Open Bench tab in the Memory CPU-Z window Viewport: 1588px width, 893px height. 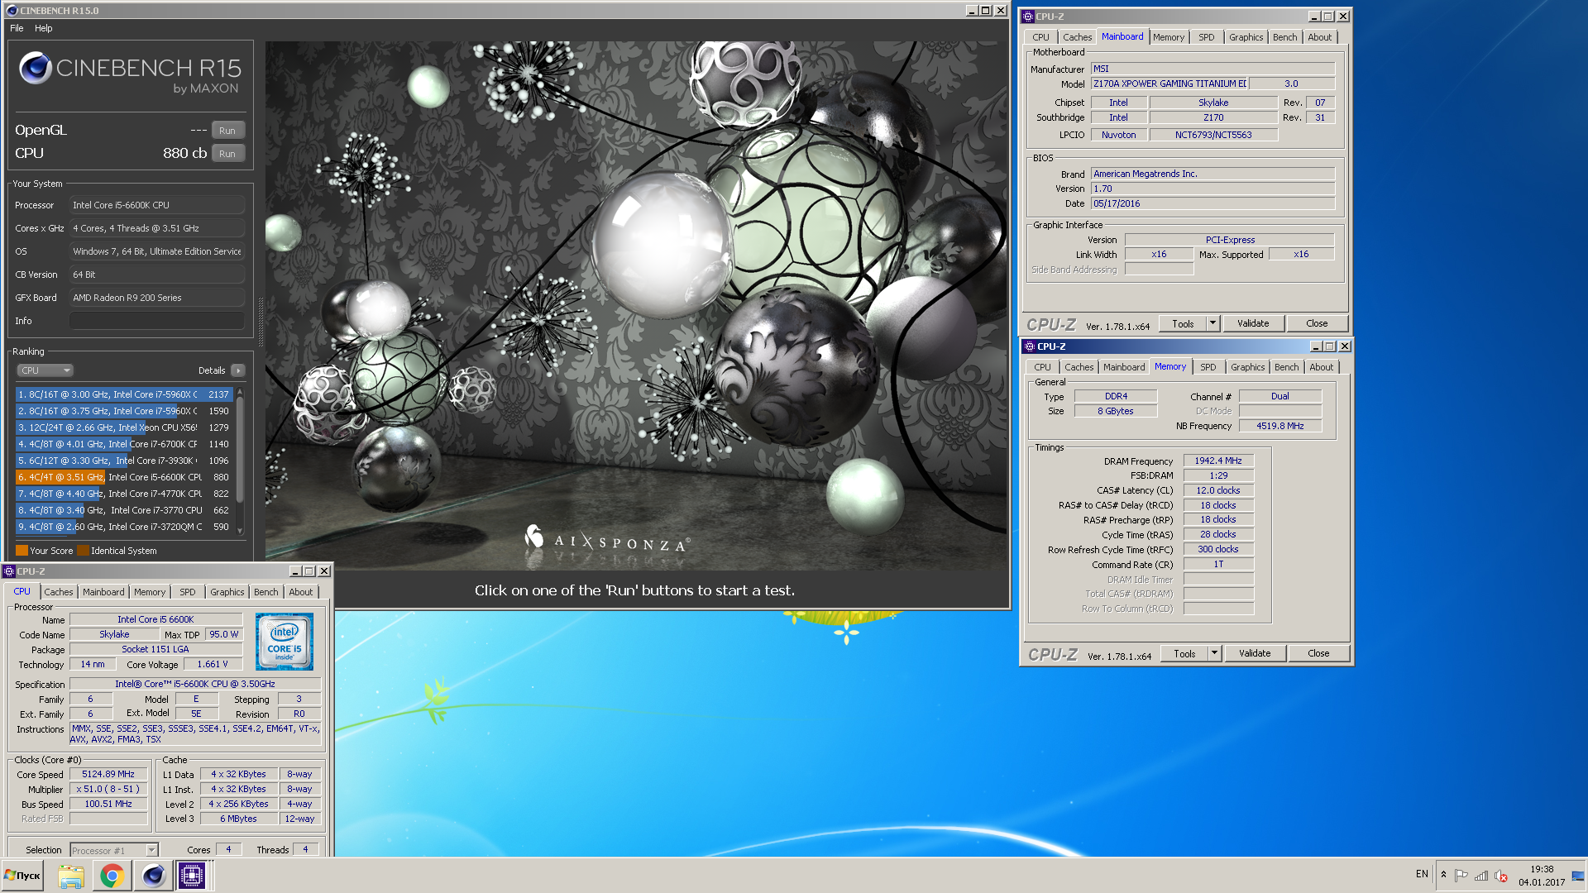click(1286, 367)
